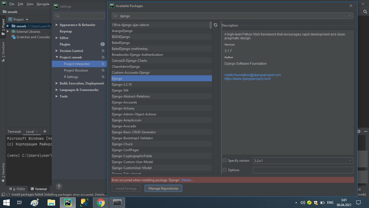Open the version 3.2rc1 dropdown
Screen dimensions: 369x208
pos(303,161)
